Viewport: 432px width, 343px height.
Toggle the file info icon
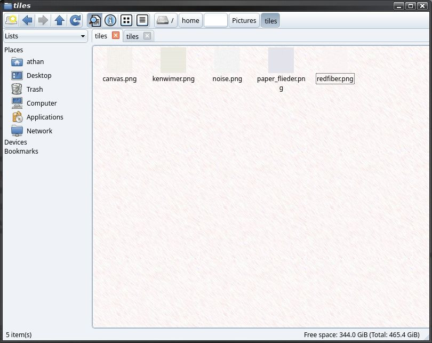[110, 20]
